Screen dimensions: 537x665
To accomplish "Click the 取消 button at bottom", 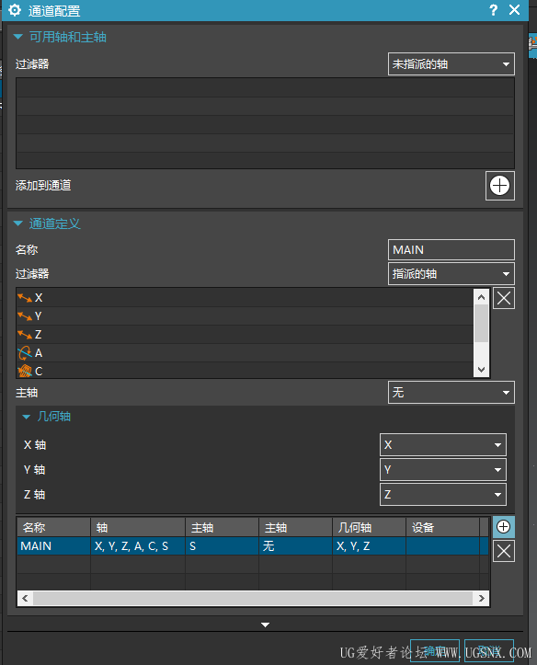I will pyautogui.click(x=489, y=651).
